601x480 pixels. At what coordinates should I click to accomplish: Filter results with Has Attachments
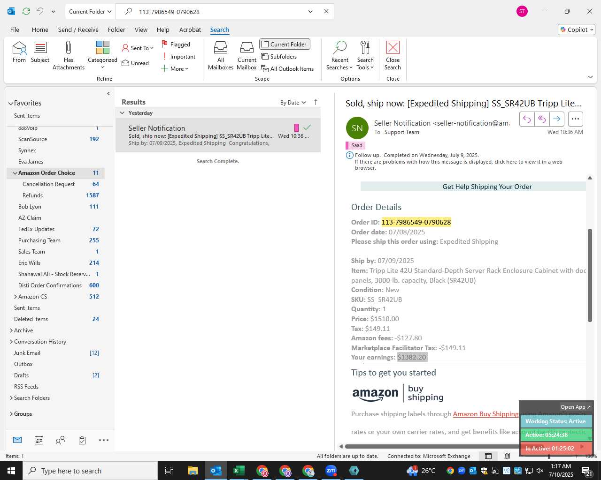(69, 55)
